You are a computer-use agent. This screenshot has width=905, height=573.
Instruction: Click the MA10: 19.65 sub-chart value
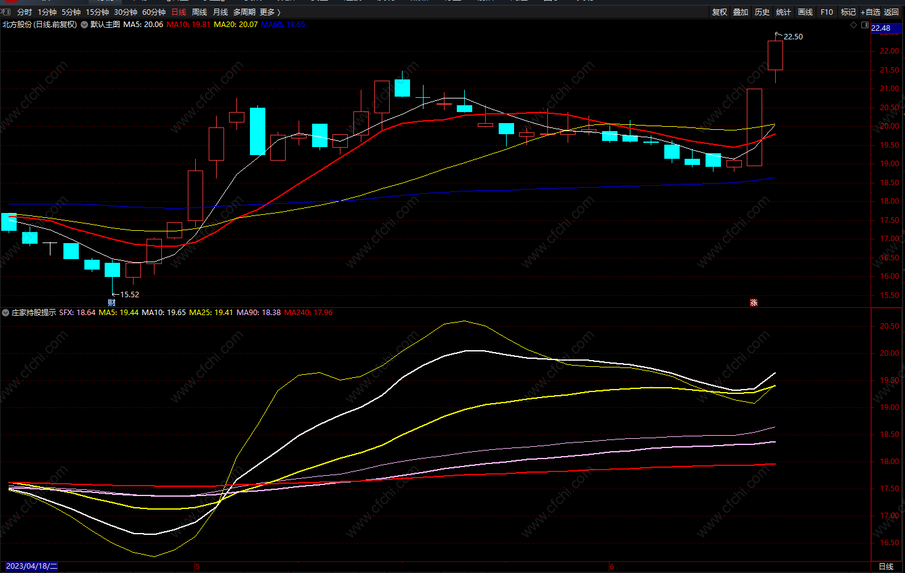coord(164,313)
